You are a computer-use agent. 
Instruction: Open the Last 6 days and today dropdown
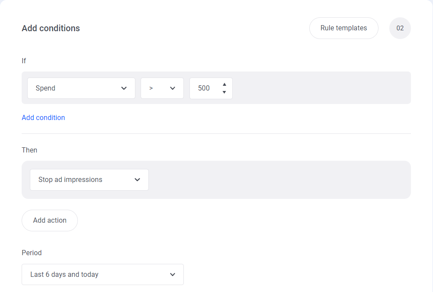pyautogui.click(x=103, y=275)
